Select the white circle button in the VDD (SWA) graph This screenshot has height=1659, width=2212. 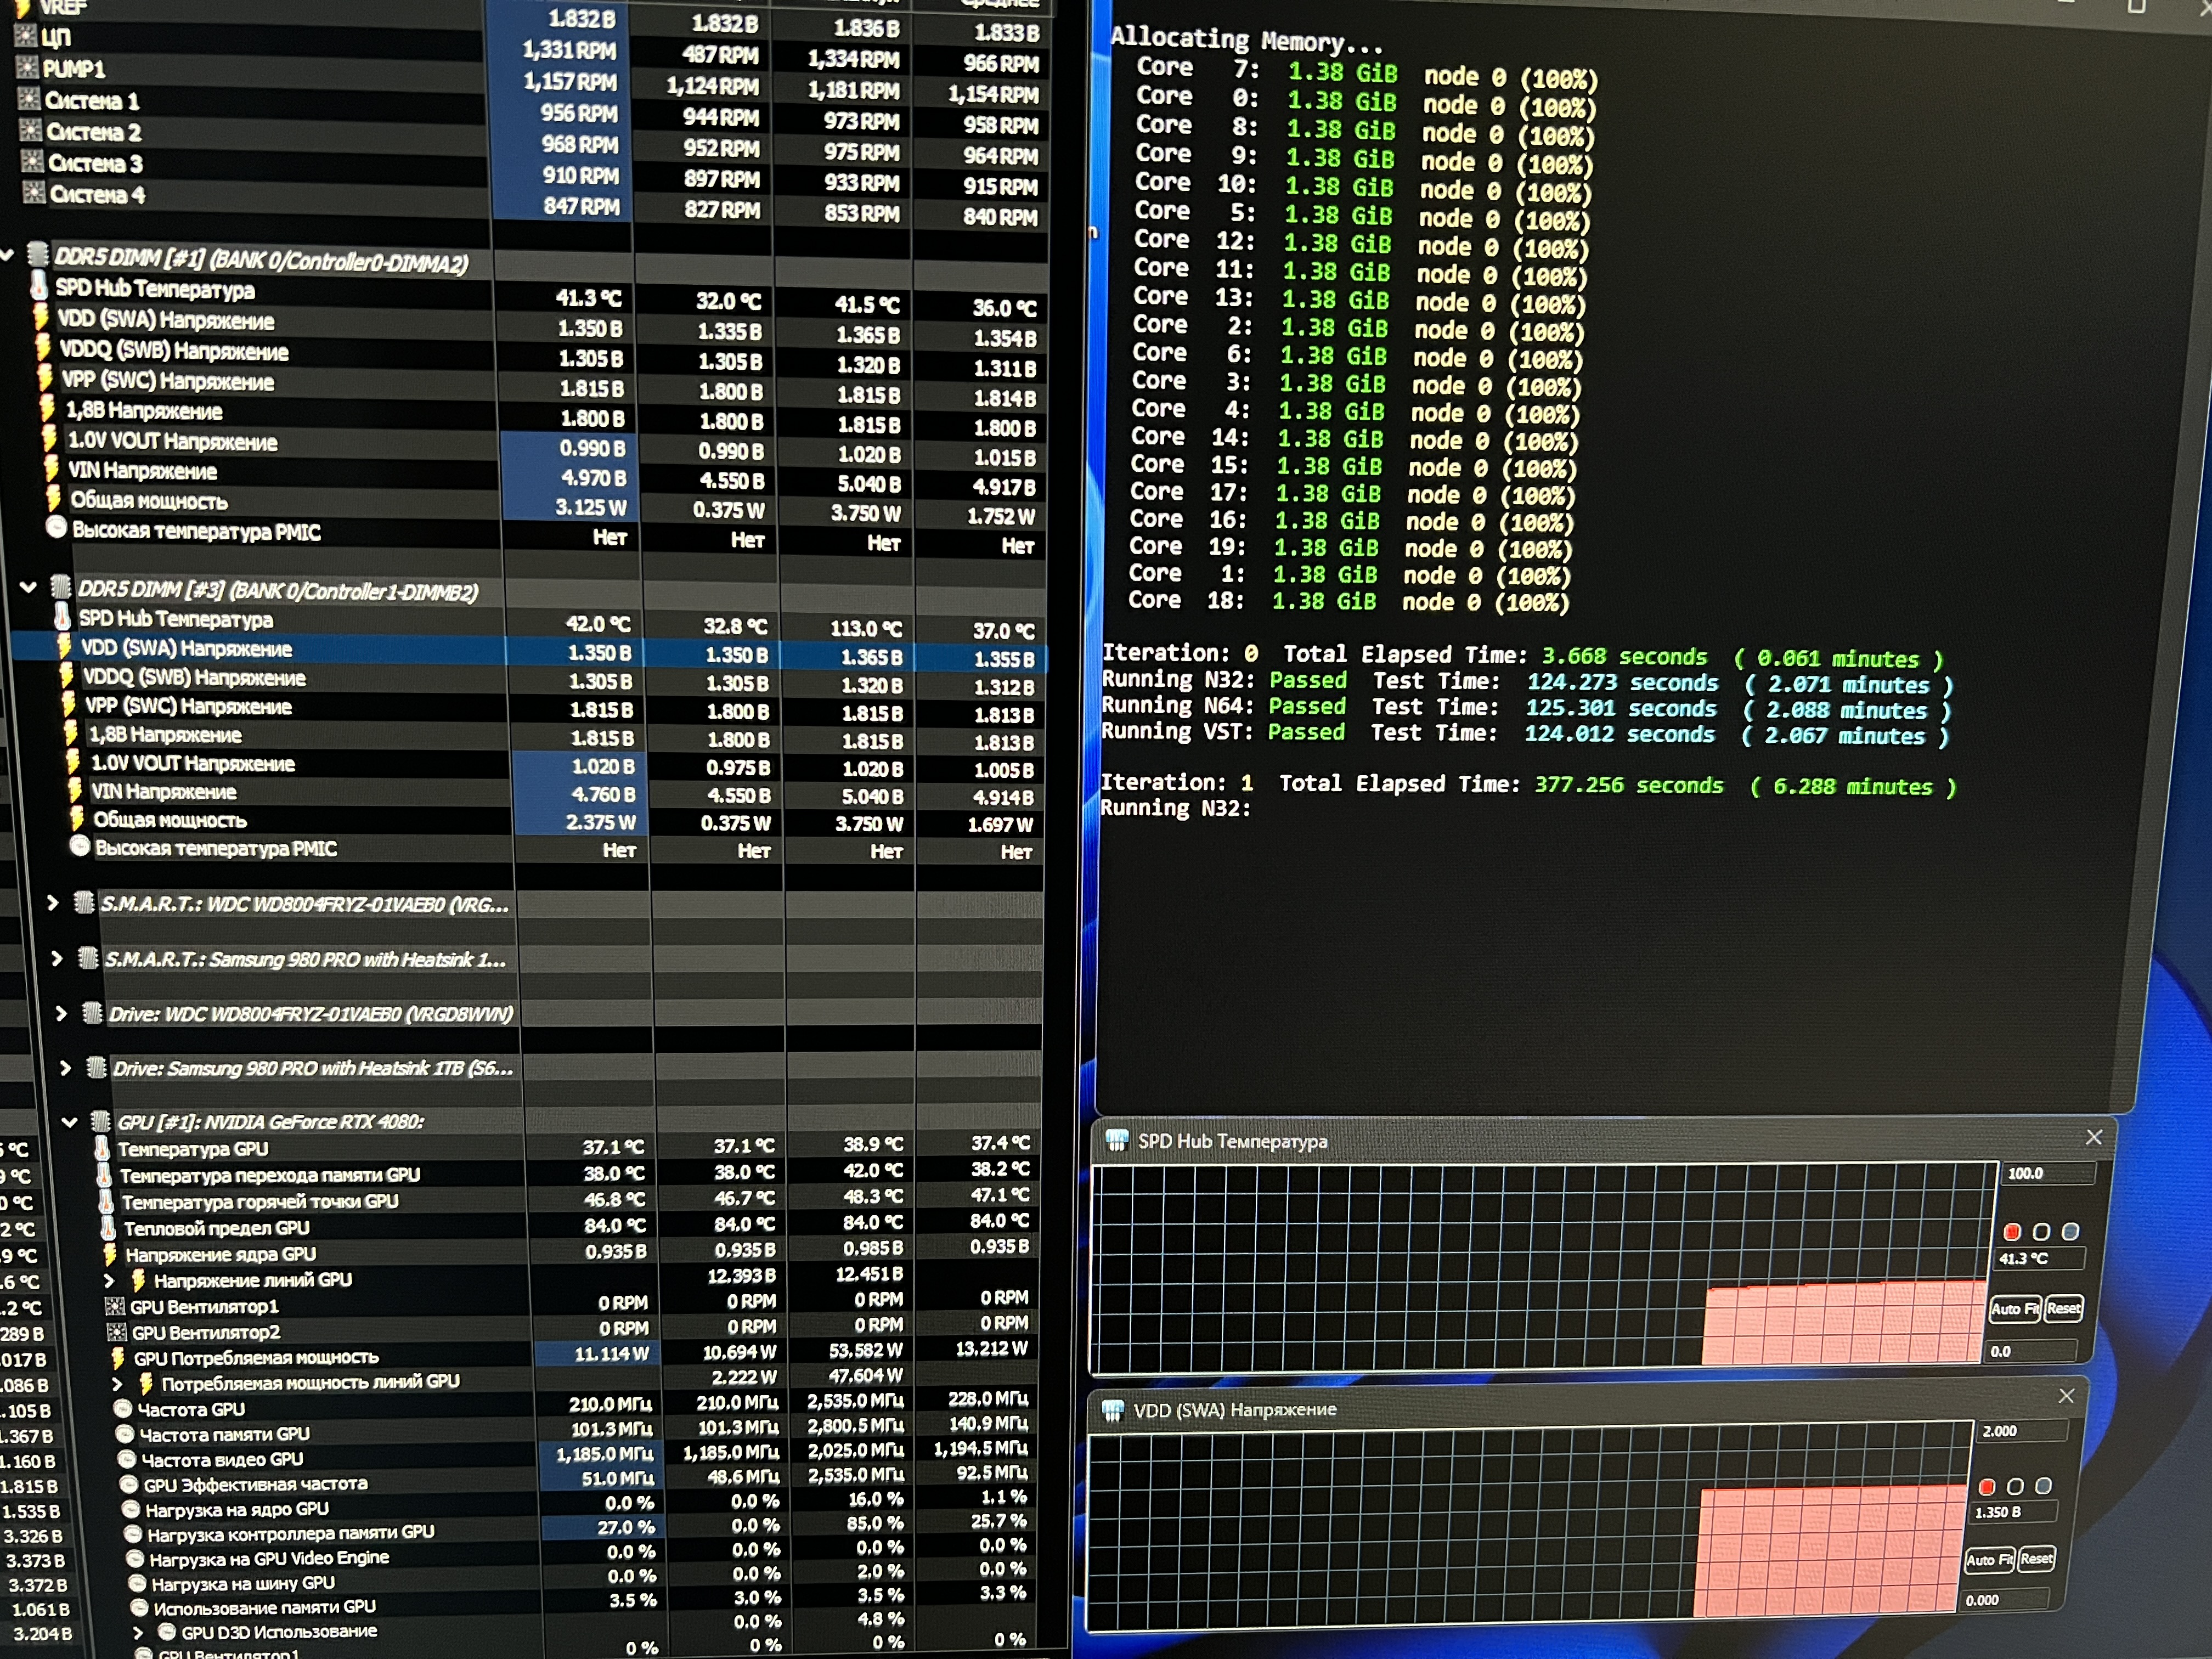point(2016,1487)
